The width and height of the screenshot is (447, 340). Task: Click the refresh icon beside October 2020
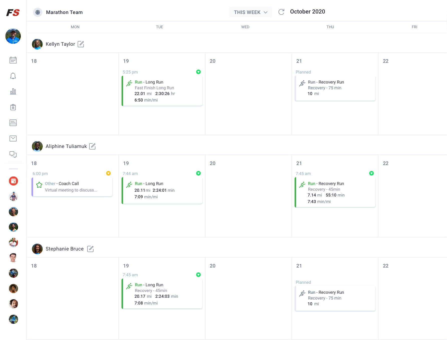281,12
